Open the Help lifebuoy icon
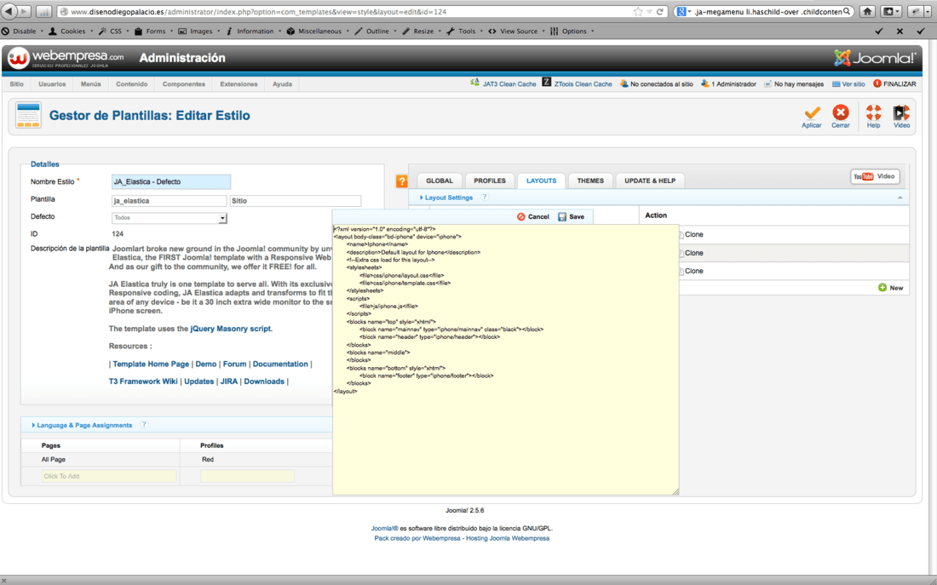Screen dimensions: 937x585 tap(874, 112)
